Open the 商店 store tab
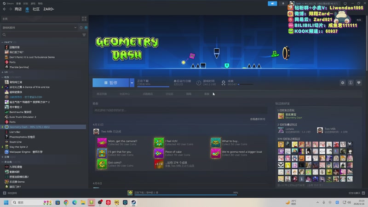This screenshot has width=368, height=207. (18, 9)
